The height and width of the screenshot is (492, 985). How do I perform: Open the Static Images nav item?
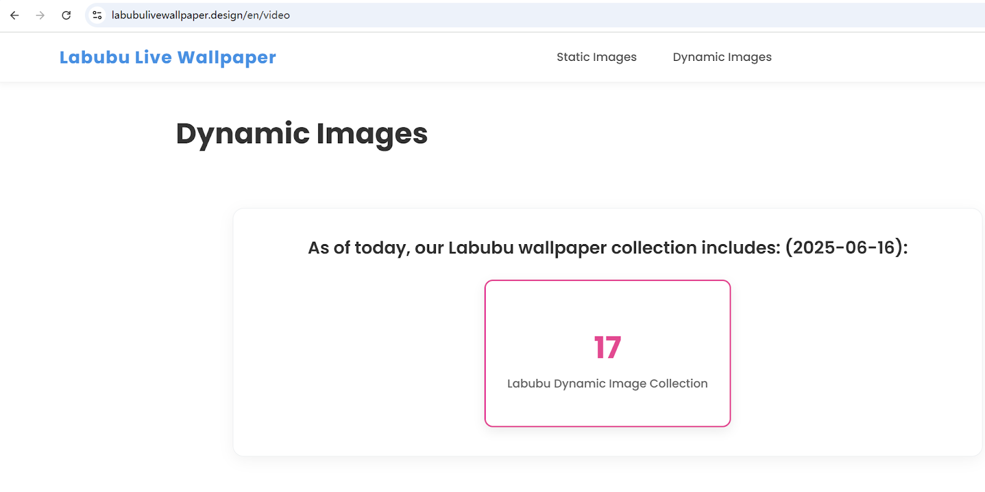coord(597,57)
